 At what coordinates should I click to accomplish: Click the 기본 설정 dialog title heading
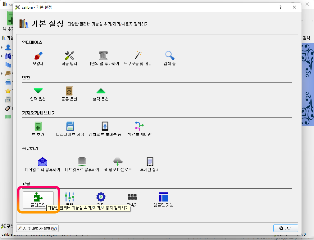[x=47, y=24]
